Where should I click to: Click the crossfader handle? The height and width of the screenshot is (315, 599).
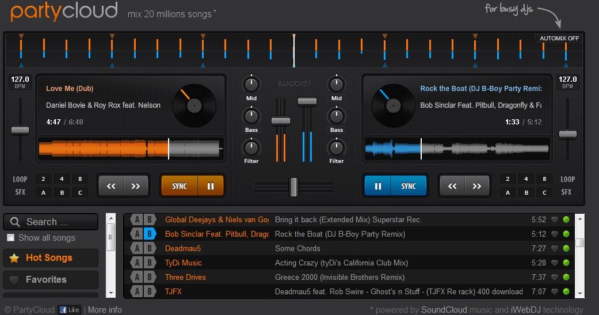tap(293, 187)
